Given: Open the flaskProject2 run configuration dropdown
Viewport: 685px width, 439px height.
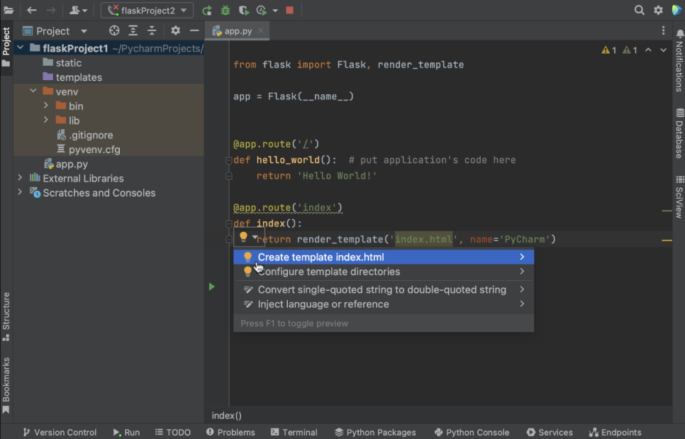Looking at the screenshot, I should pyautogui.click(x=147, y=11).
